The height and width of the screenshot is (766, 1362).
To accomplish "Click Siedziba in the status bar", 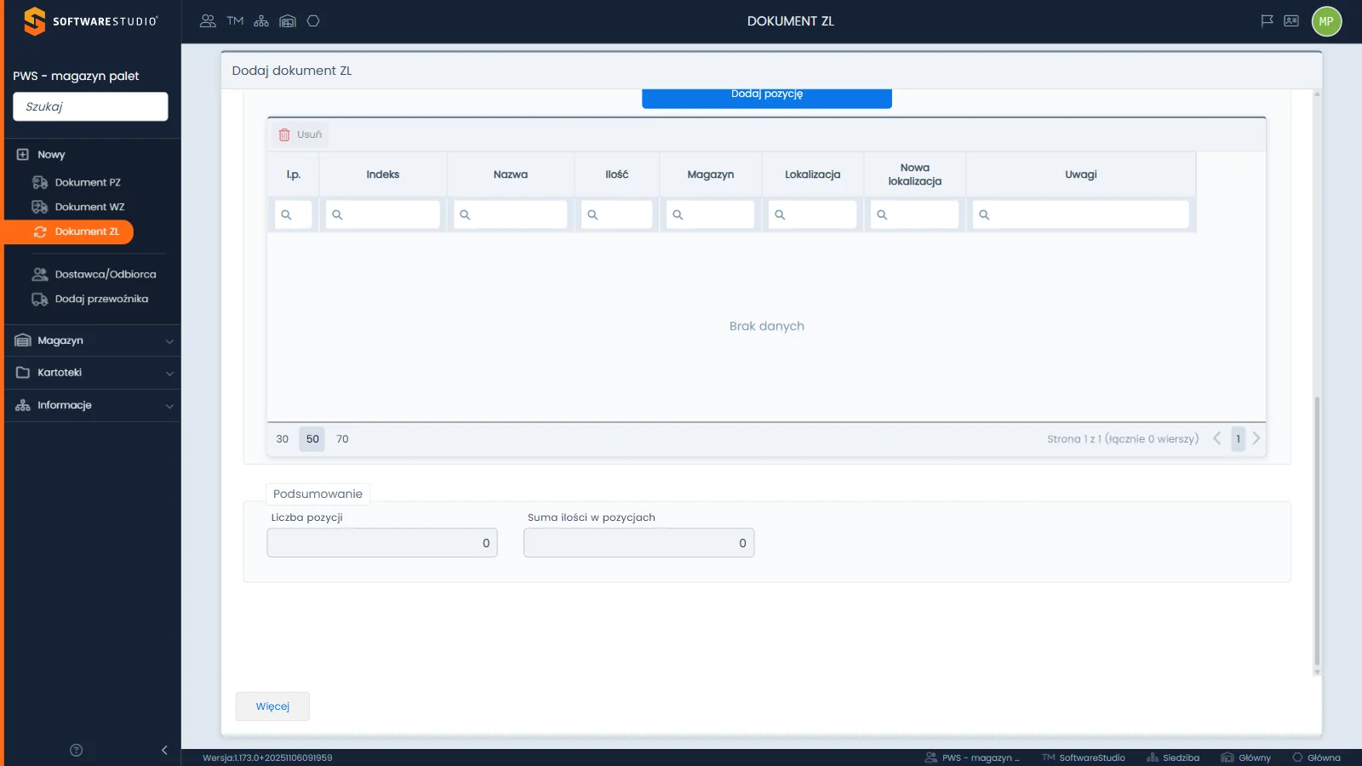I will (x=1173, y=757).
